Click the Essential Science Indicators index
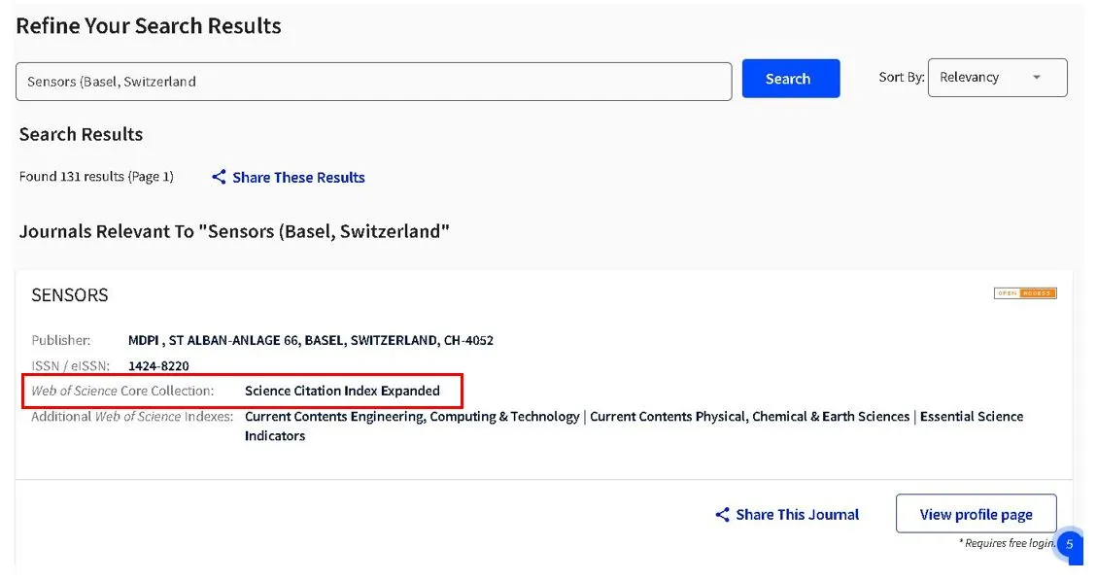 click(971, 416)
